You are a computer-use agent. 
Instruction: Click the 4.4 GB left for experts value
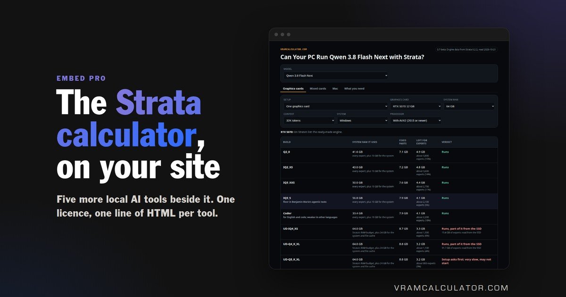[x=420, y=182]
